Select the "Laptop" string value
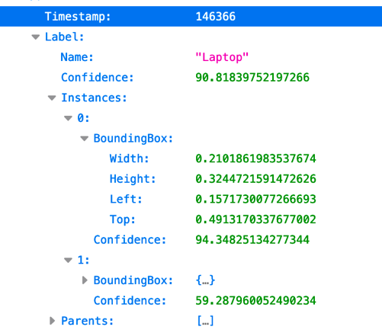The height and width of the screenshot is (333, 382). pos(222,57)
